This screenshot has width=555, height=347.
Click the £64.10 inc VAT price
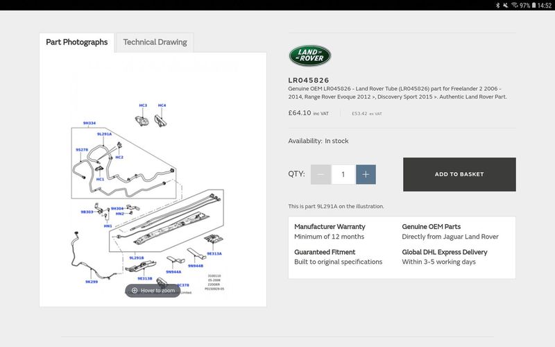(308, 113)
